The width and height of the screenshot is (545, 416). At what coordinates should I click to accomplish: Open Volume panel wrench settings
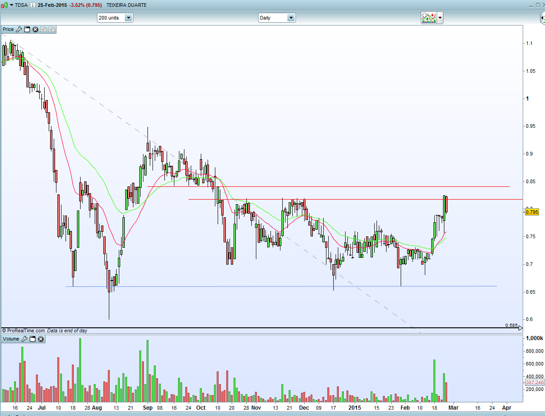[x=24, y=339]
